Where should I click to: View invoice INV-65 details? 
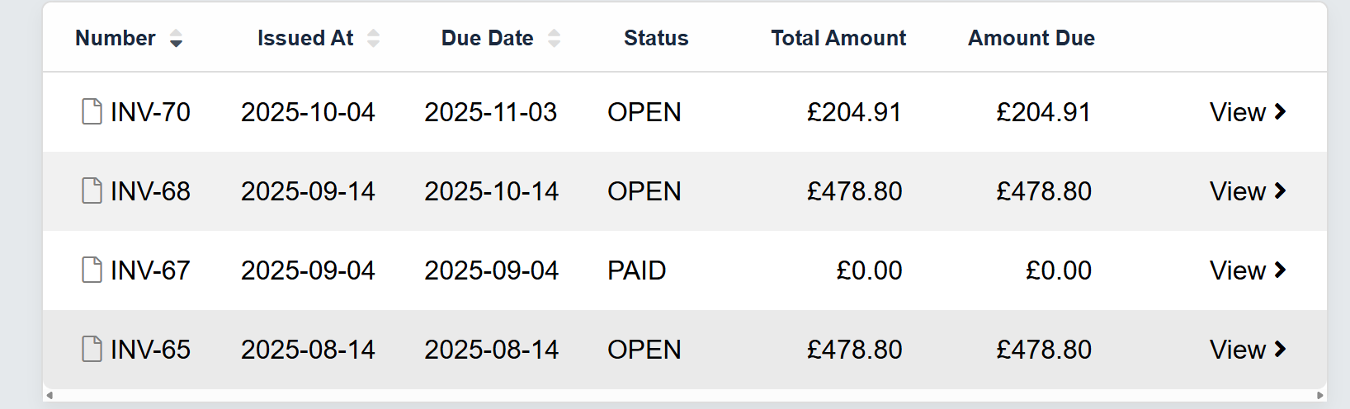pos(1237,350)
